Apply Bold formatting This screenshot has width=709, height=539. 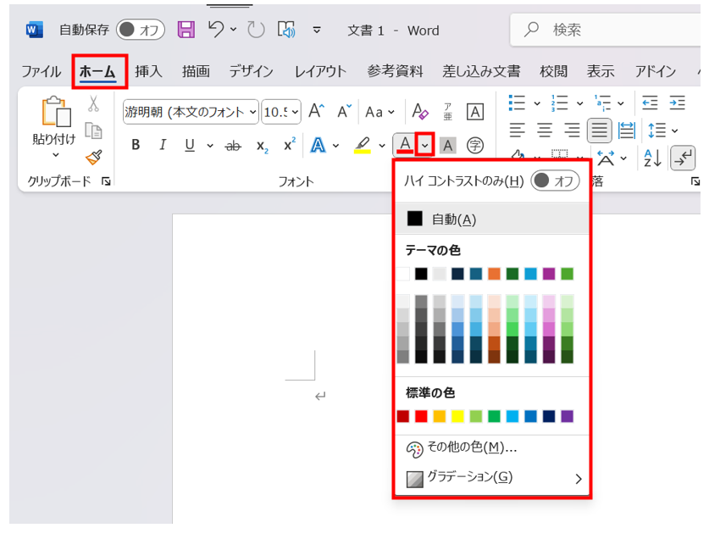coord(136,145)
